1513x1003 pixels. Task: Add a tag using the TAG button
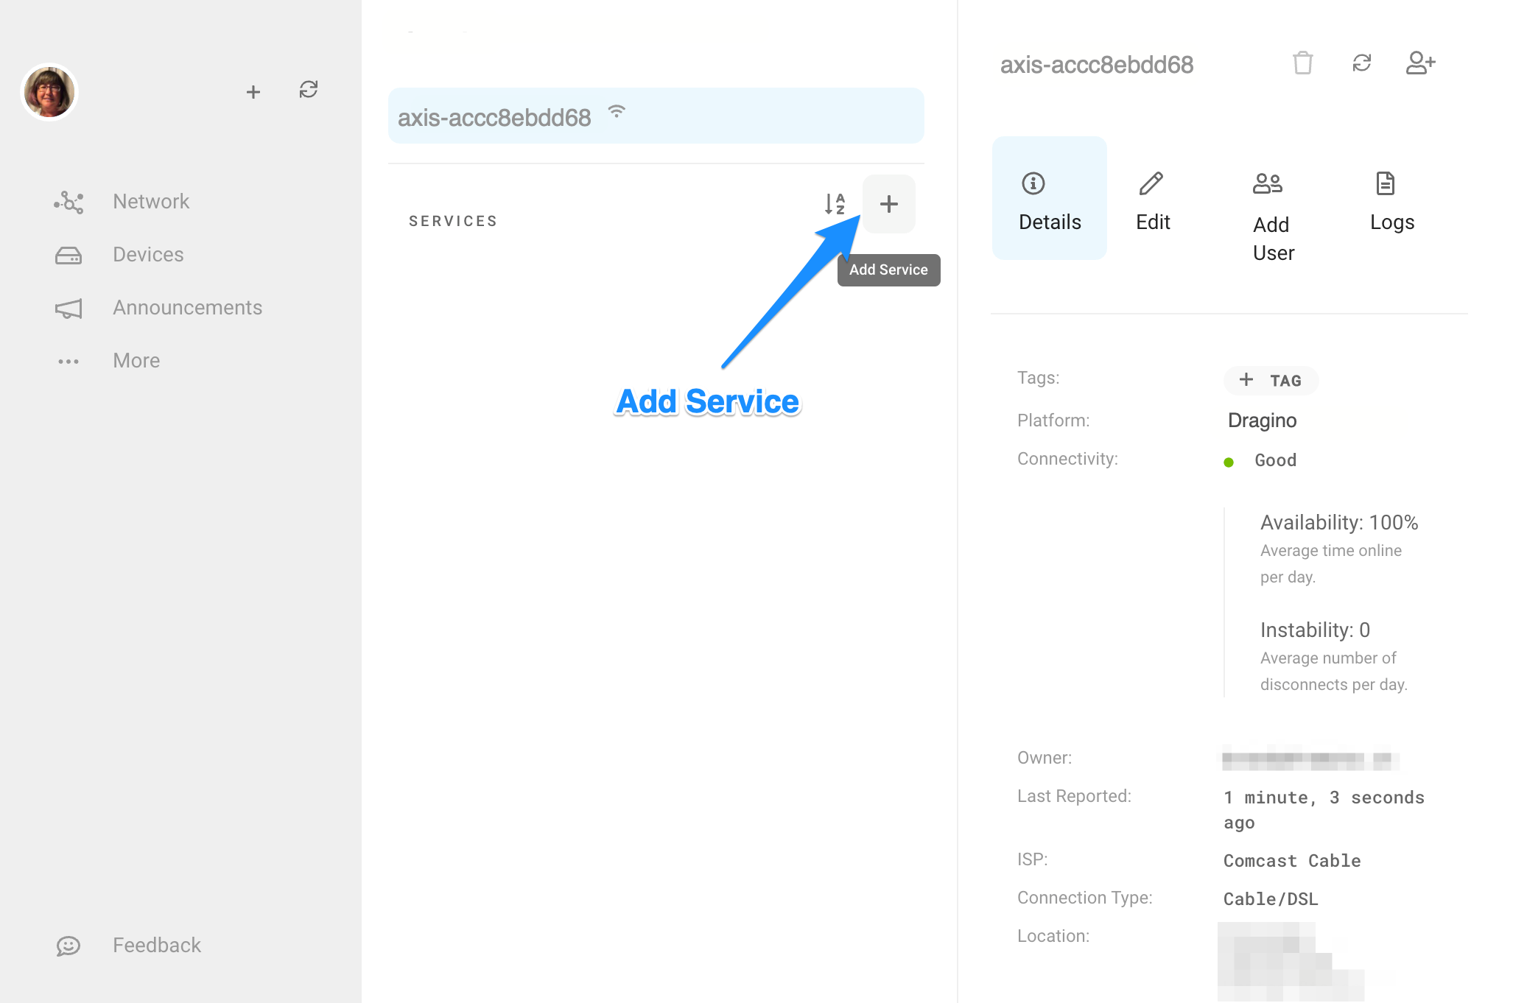pyautogui.click(x=1271, y=381)
